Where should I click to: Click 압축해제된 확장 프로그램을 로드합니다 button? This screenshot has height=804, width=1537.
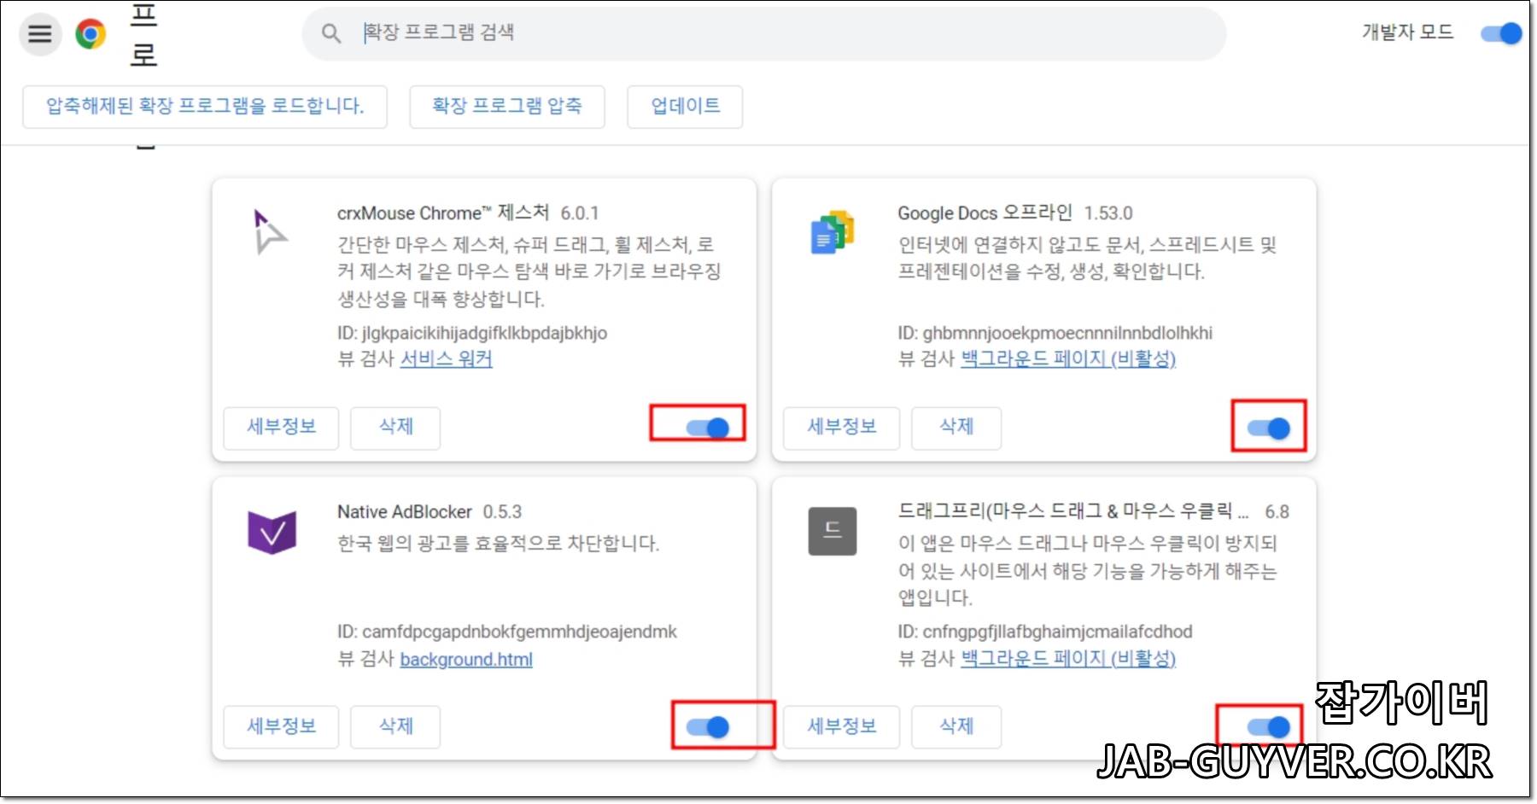tap(205, 107)
